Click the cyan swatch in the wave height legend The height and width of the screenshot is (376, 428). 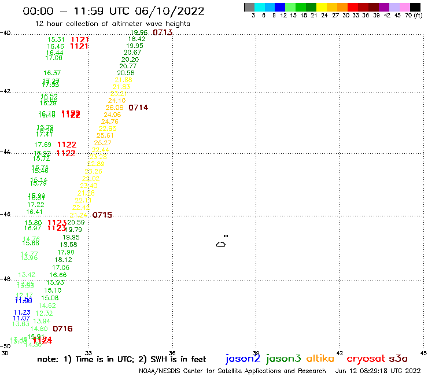pos(260,7)
